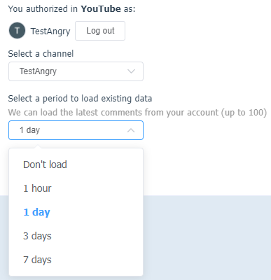Click the TestAngry username beside the avatar
This screenshot has height=280, width=271.
coord(50,31)
